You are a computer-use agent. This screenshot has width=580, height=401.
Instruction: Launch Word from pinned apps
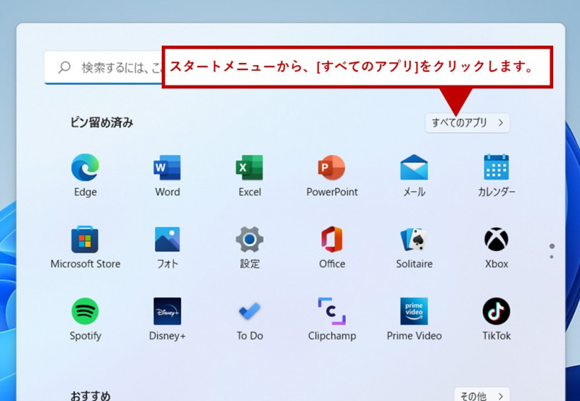click(167, 168)
